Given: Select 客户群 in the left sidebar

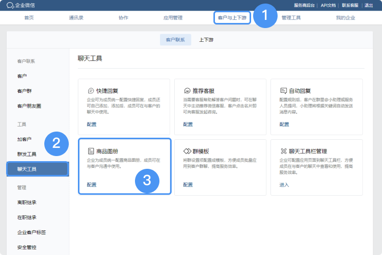Looking at the screenshot, I should [x=24, y=91].
